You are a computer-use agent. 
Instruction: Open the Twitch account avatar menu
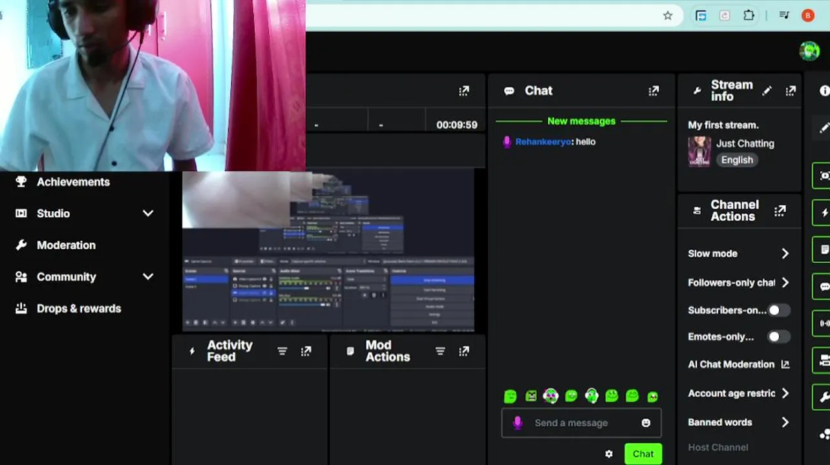[809, 51]
